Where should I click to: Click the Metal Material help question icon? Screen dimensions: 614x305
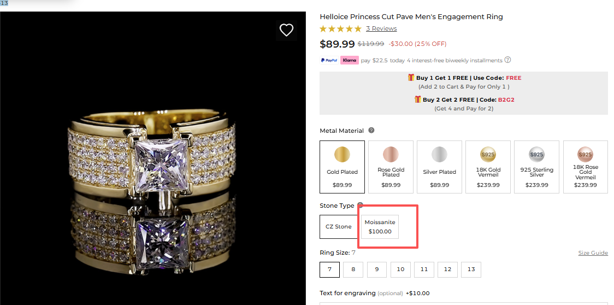pos(371,130)
